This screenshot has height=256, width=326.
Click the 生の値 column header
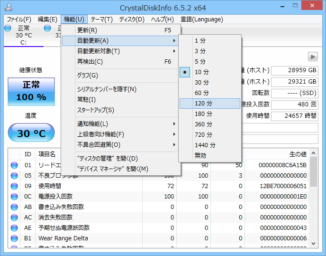(x=298, y=154)
